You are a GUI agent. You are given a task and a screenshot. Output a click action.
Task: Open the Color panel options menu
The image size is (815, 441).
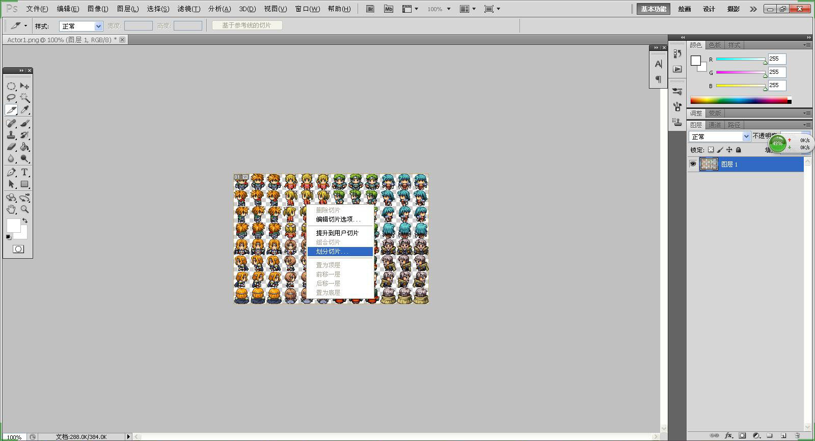coord(807,45)
